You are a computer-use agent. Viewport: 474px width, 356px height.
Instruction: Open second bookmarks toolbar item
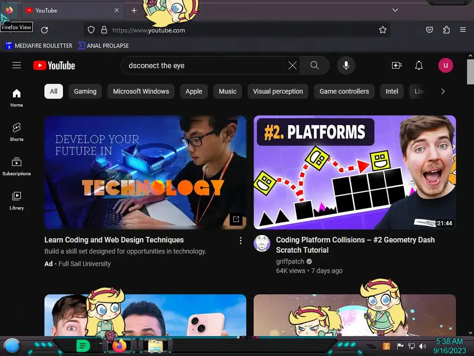pos(103,45)
